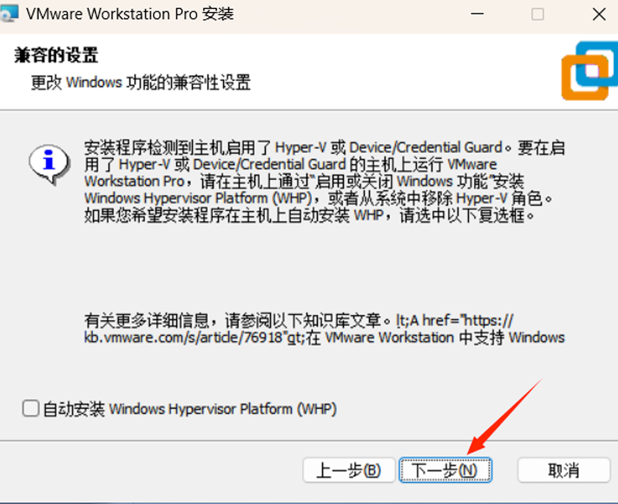This screenshot has width=618, height=504.
Task: Click the VMware installer title bar icon
Action: coord(9,13)
